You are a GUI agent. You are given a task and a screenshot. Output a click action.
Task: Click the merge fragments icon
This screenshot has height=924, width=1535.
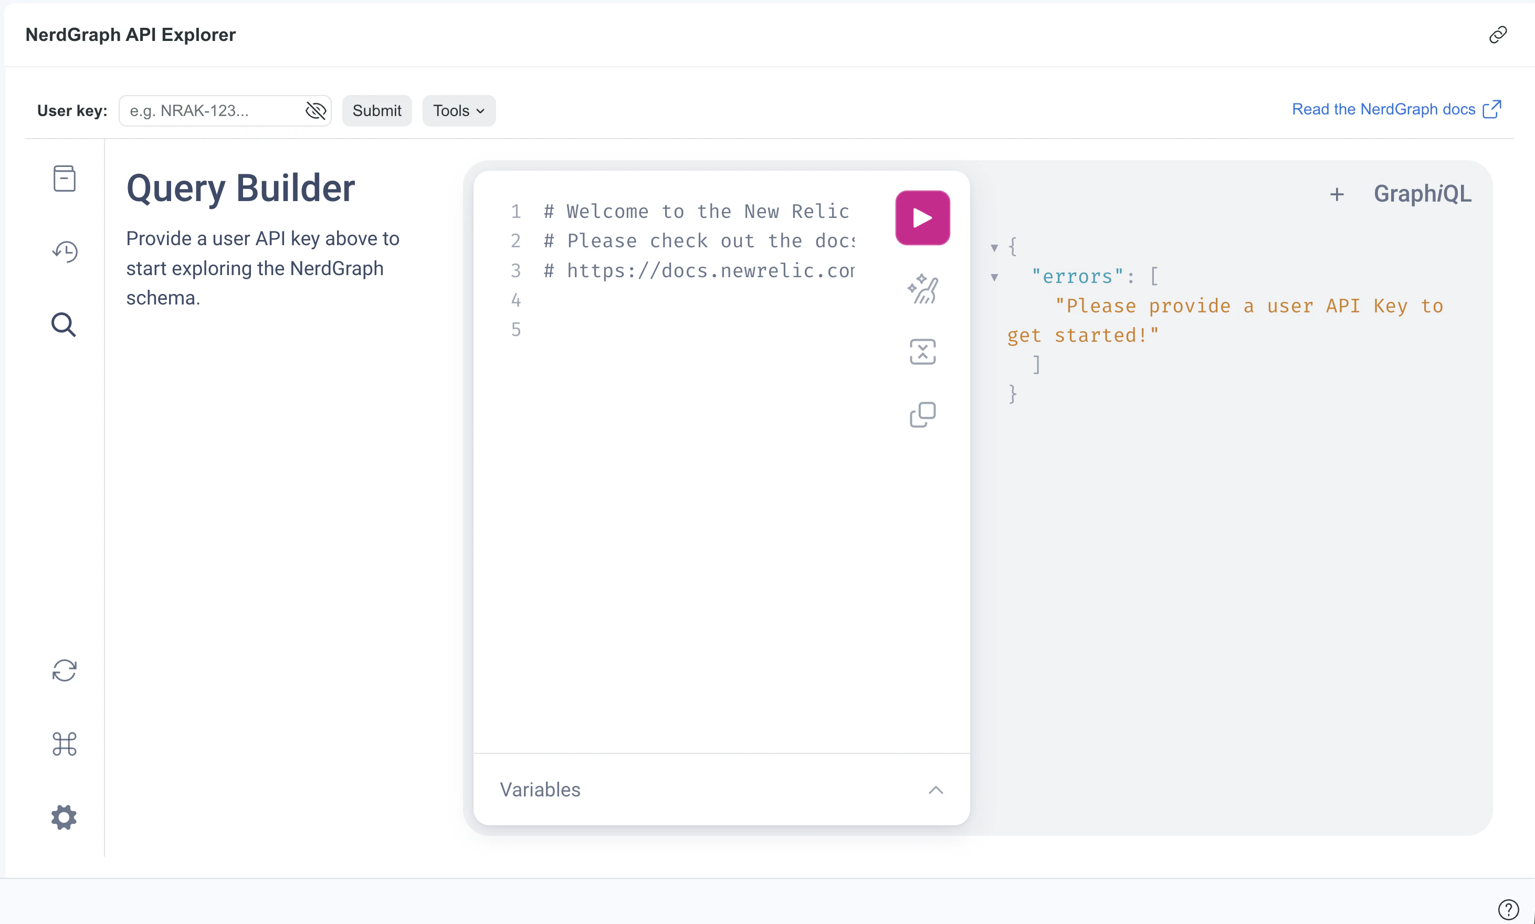point(922,352)
